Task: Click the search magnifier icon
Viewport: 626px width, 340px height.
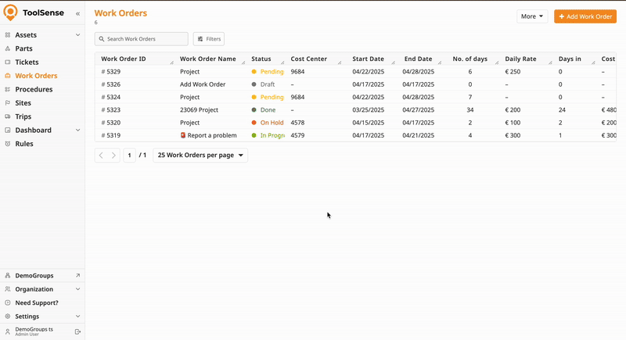Action: [102, 39]
